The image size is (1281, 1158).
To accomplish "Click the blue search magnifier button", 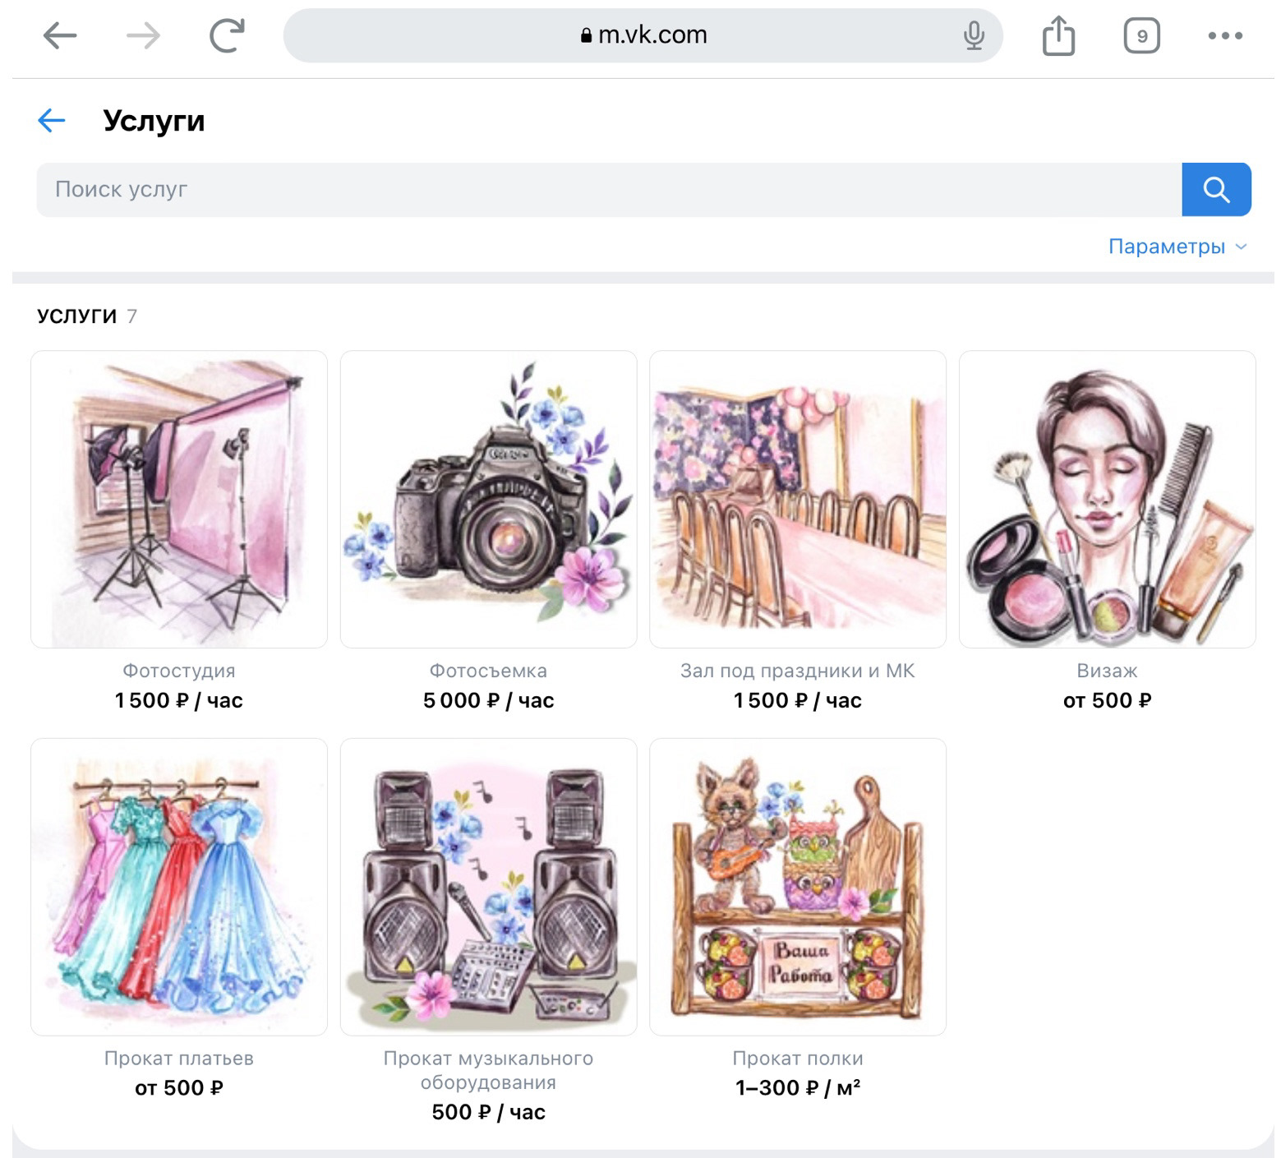I will pyautogui.click(x=1216, y=190).
